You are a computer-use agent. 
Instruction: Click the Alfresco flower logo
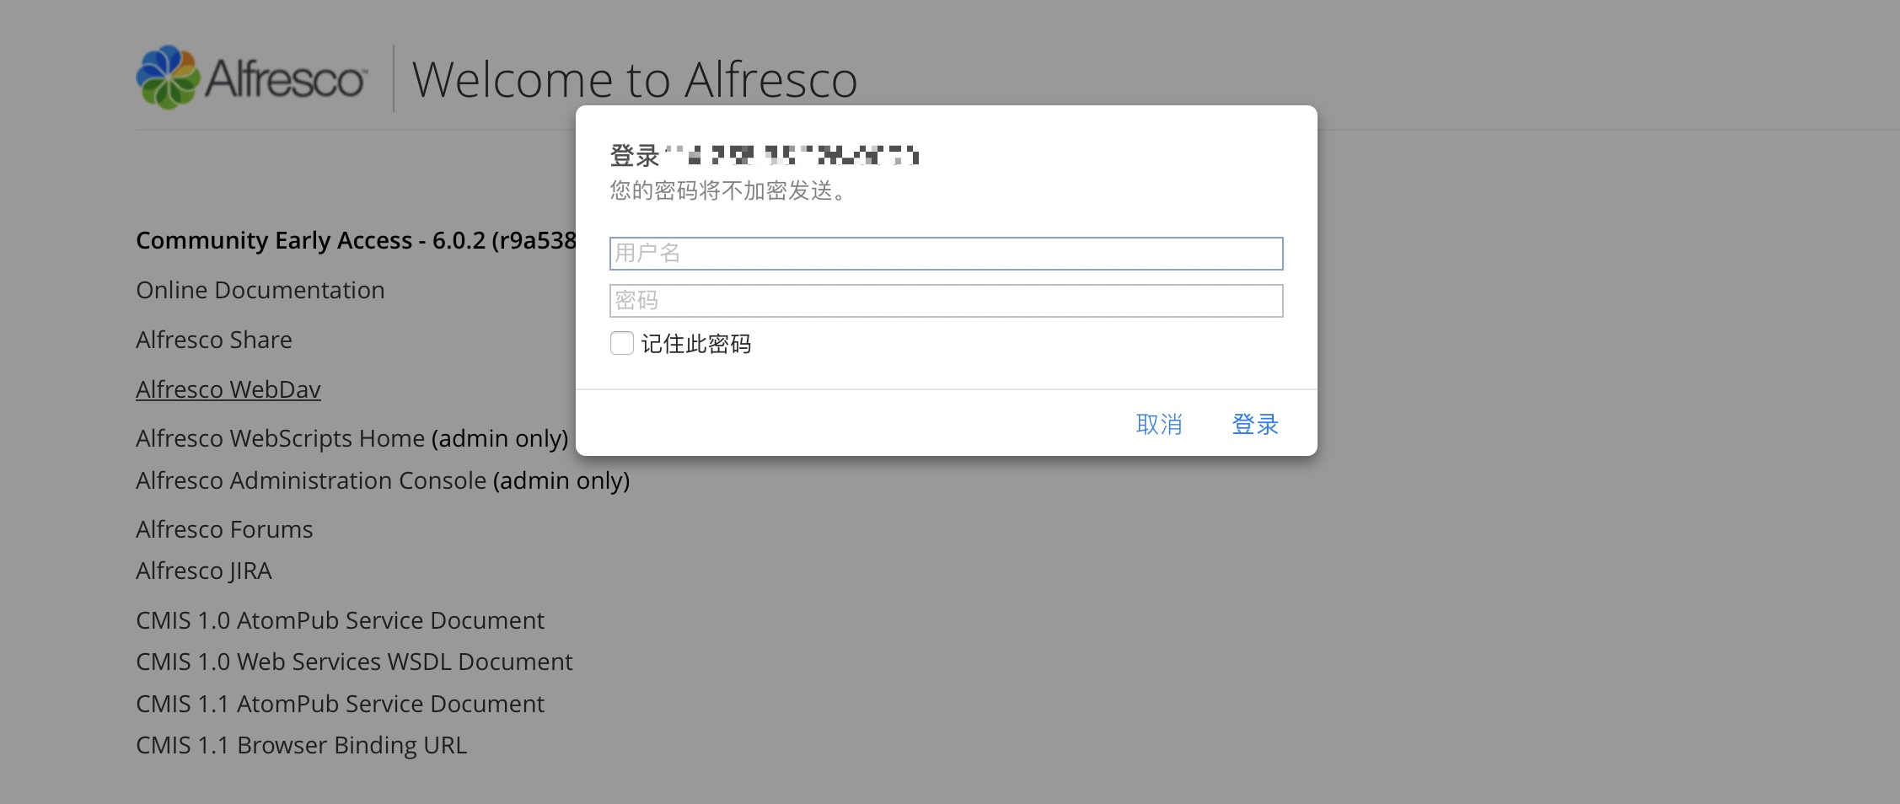169,78
